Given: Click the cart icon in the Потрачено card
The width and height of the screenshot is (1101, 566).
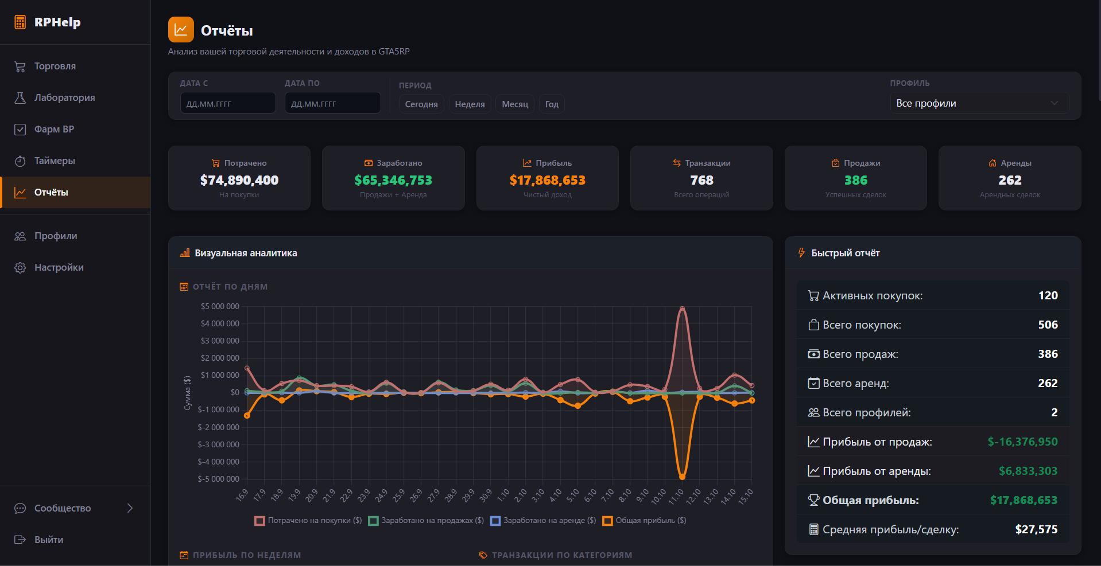Looking at the screenshot, I should [216, 163].
